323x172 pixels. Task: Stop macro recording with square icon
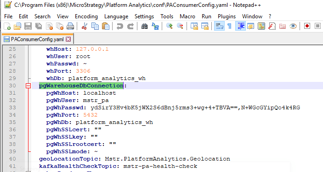[x=317, y=26]
